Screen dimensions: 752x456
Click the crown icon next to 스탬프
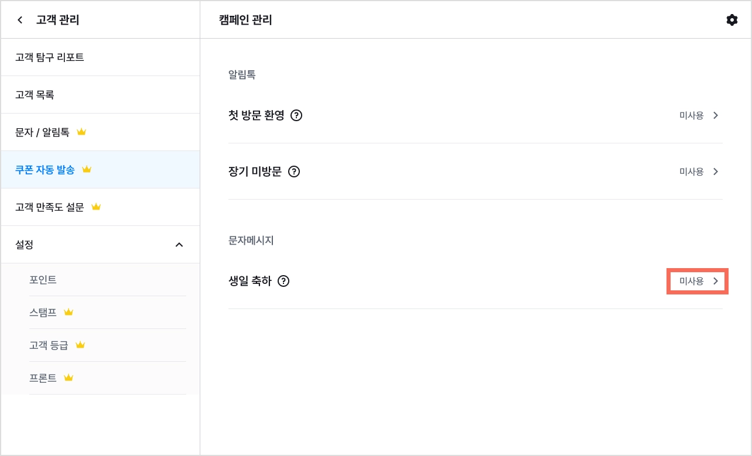[69, 312]
